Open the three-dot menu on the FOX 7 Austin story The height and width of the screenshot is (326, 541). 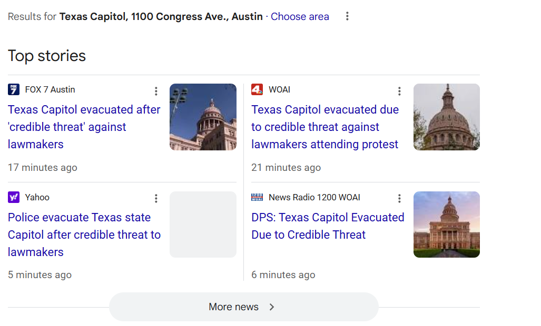pos(156,91)
